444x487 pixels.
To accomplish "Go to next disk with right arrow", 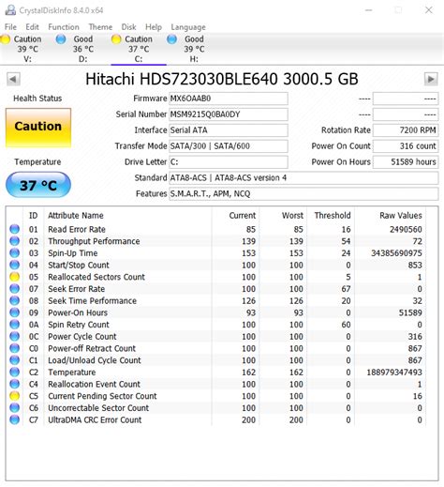I will click(431, 79).
